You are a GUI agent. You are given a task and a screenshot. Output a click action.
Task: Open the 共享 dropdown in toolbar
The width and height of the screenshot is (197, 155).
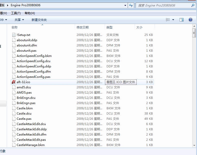click(19, 20)
